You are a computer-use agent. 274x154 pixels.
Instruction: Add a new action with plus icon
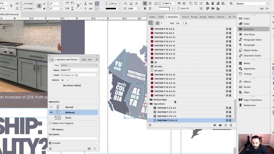click(63, 80)
